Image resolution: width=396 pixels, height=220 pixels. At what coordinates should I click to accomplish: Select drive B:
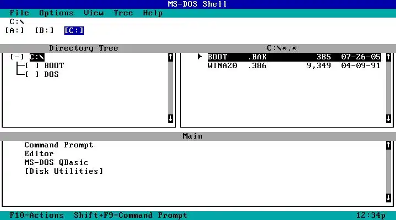45,31
